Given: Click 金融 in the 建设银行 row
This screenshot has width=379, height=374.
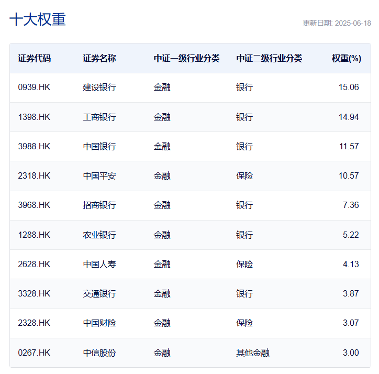Looking at the screenshot, I should pyautogui.click(x=162, y=87).
